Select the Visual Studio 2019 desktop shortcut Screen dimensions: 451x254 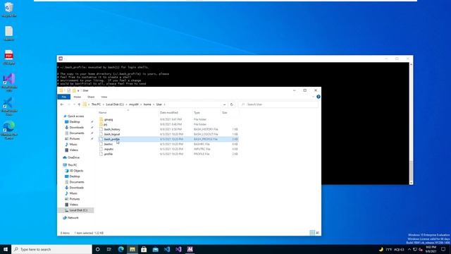(9, 82)
